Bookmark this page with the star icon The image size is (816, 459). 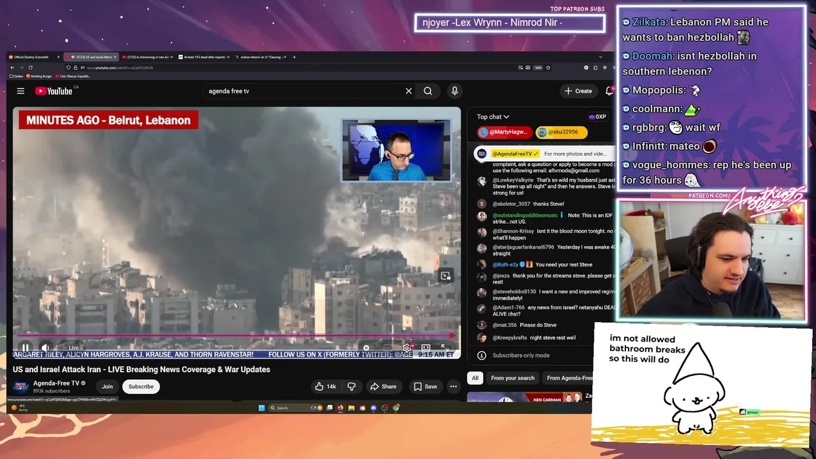(x=548, y=68)
